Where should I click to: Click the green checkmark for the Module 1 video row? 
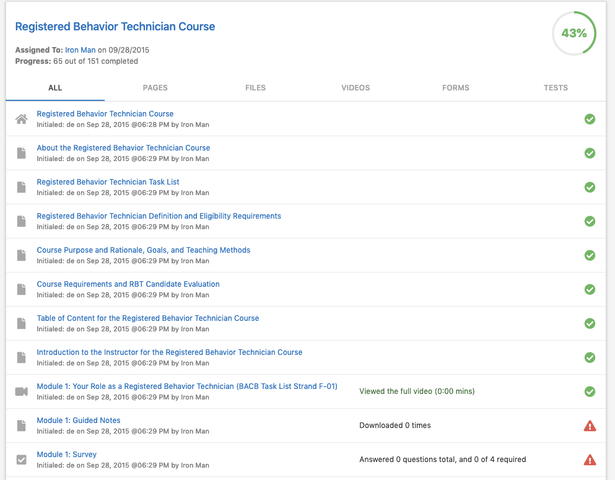pos(590,391)
